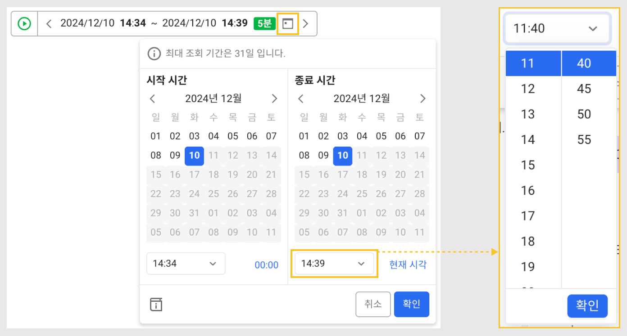Image resolution: width=627 pixels, height=336 pixels.
Task: Show previous month in 시작 시간 calendar
Action: tap(153, 99)
